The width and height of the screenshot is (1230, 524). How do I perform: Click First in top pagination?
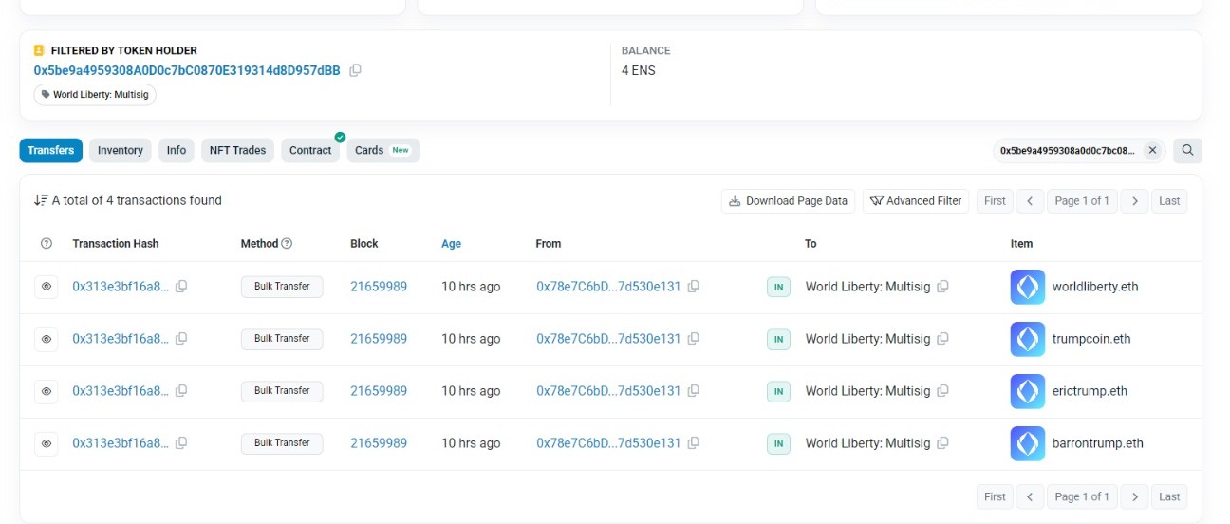coord(995,201)
